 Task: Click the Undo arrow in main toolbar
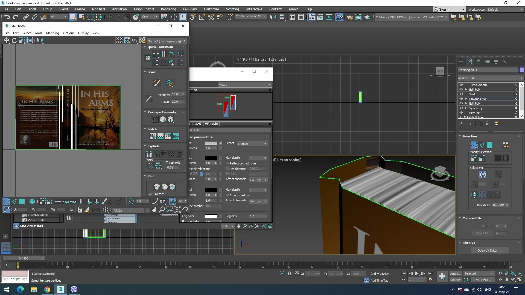(x=7, y=17)
